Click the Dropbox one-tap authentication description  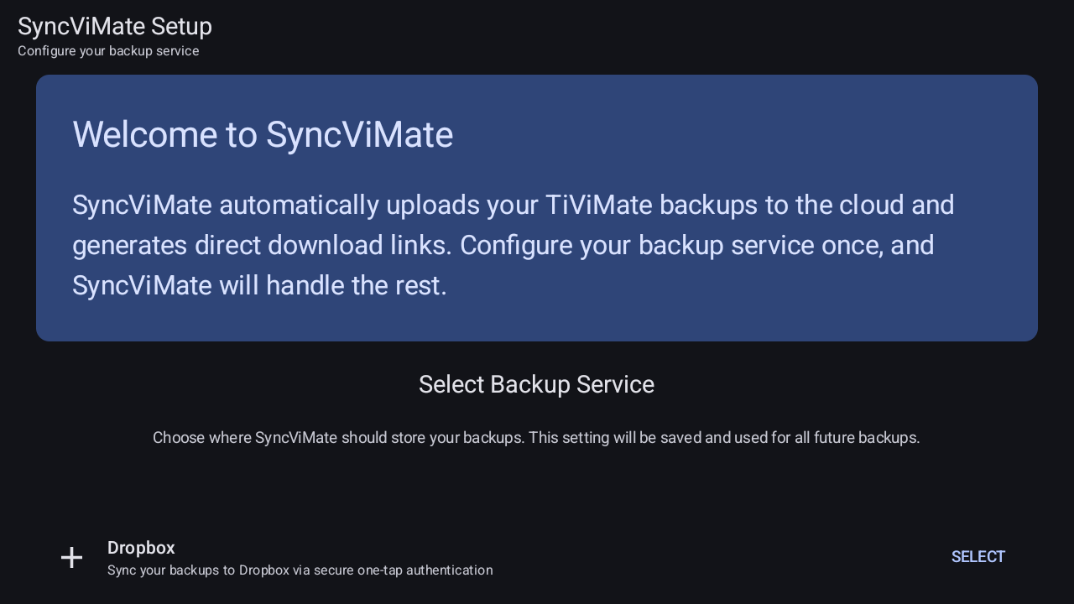pos(300,570)
